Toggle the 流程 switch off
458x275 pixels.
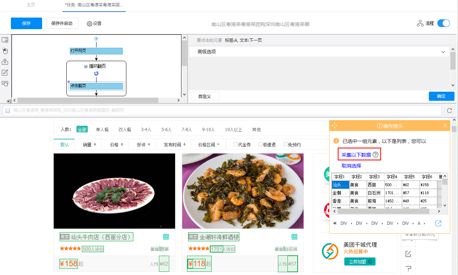(x=444, y=24)
